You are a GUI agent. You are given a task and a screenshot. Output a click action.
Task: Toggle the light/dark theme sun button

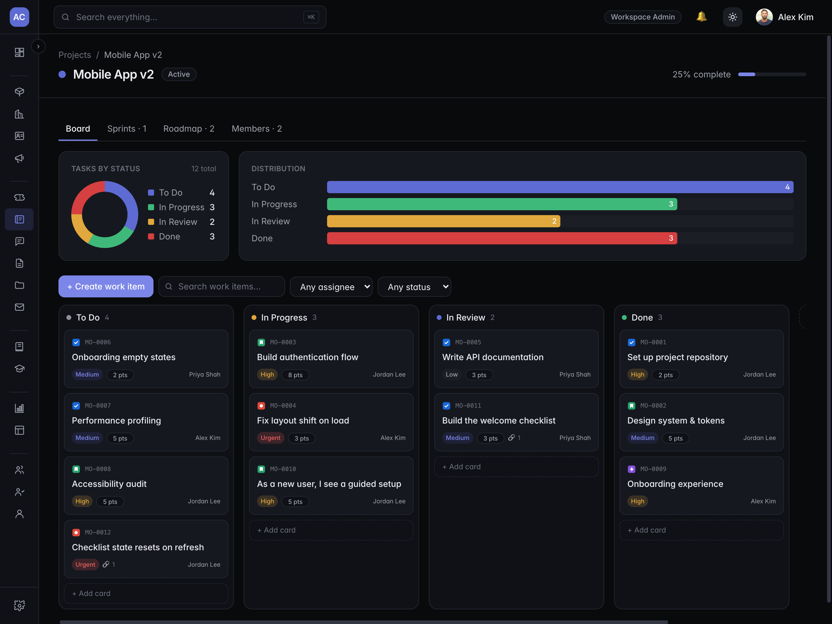pyautogui.click(x=732, y=17)
